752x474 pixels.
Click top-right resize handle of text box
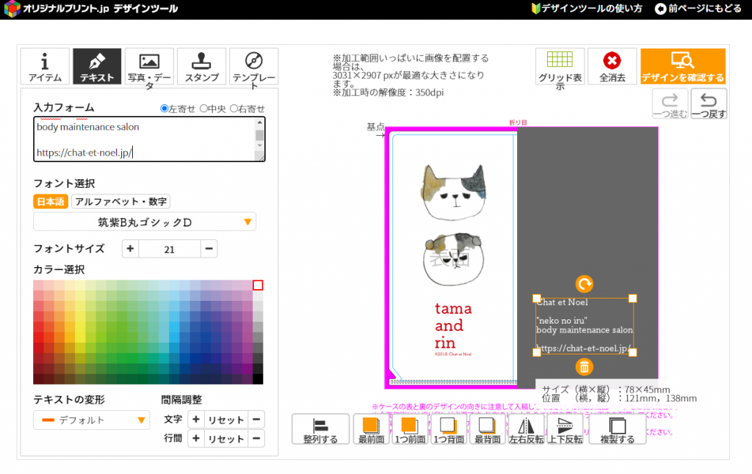click(x=632, y=299)
